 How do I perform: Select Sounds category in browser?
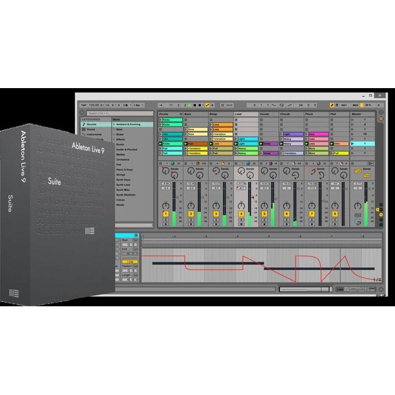(x=96, y=125)
